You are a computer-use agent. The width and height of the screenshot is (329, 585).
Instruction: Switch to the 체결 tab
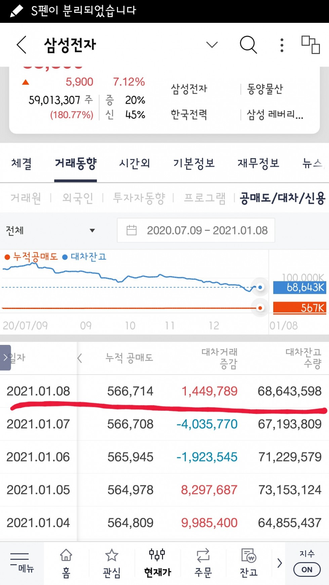22,164
